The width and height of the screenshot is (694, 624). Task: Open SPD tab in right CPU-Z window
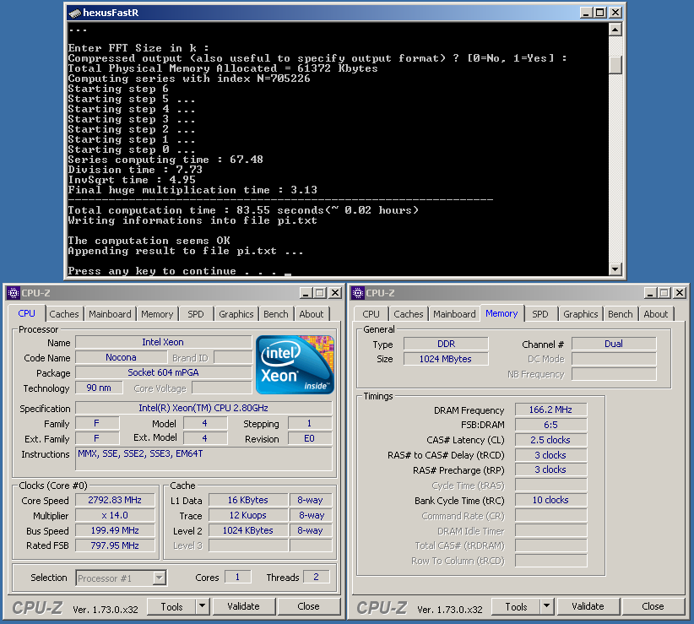[540, 314]
